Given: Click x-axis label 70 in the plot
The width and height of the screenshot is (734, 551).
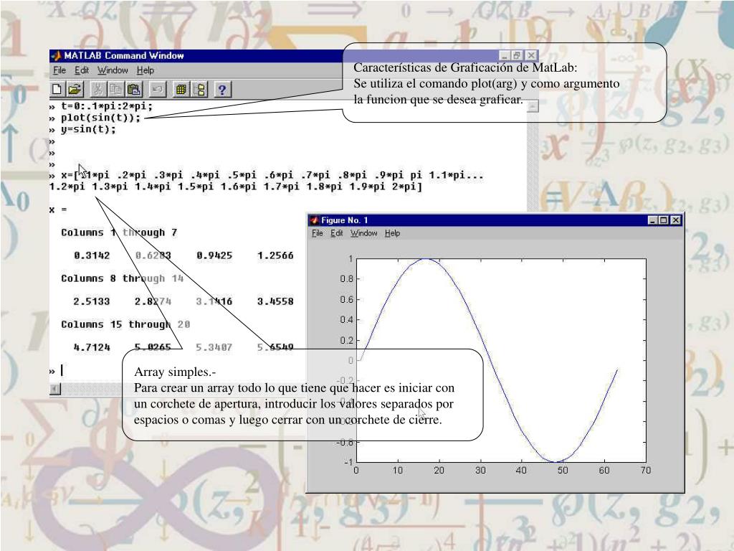Looking at the screenshot, I should [646, 470].
